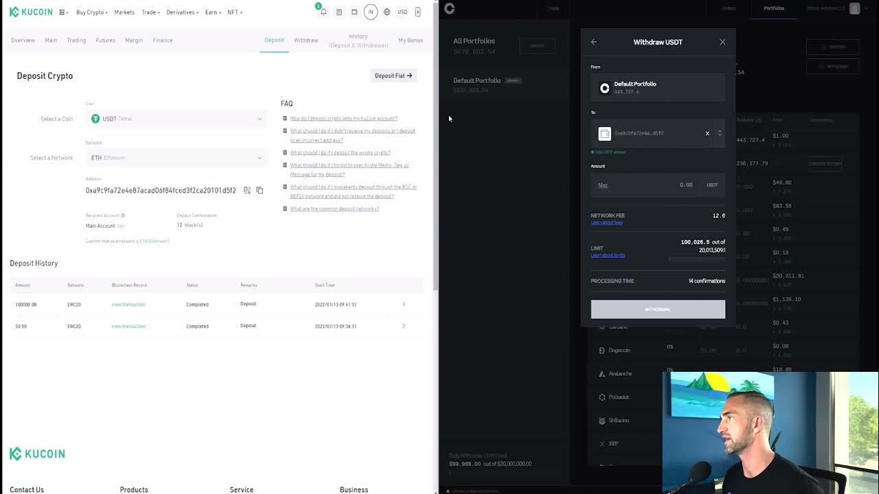Expand the 50.00 deposit row arrow
Image resolution: width=879 pixels, height=494 pixels.
(x=404, y=326)
